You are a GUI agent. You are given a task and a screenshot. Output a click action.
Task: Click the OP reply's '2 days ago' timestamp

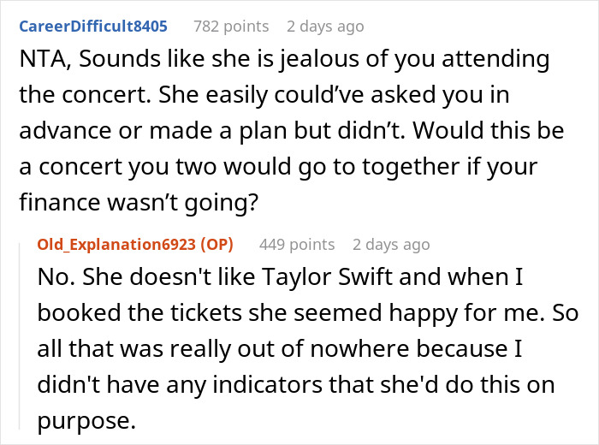(x=390, y=245)
